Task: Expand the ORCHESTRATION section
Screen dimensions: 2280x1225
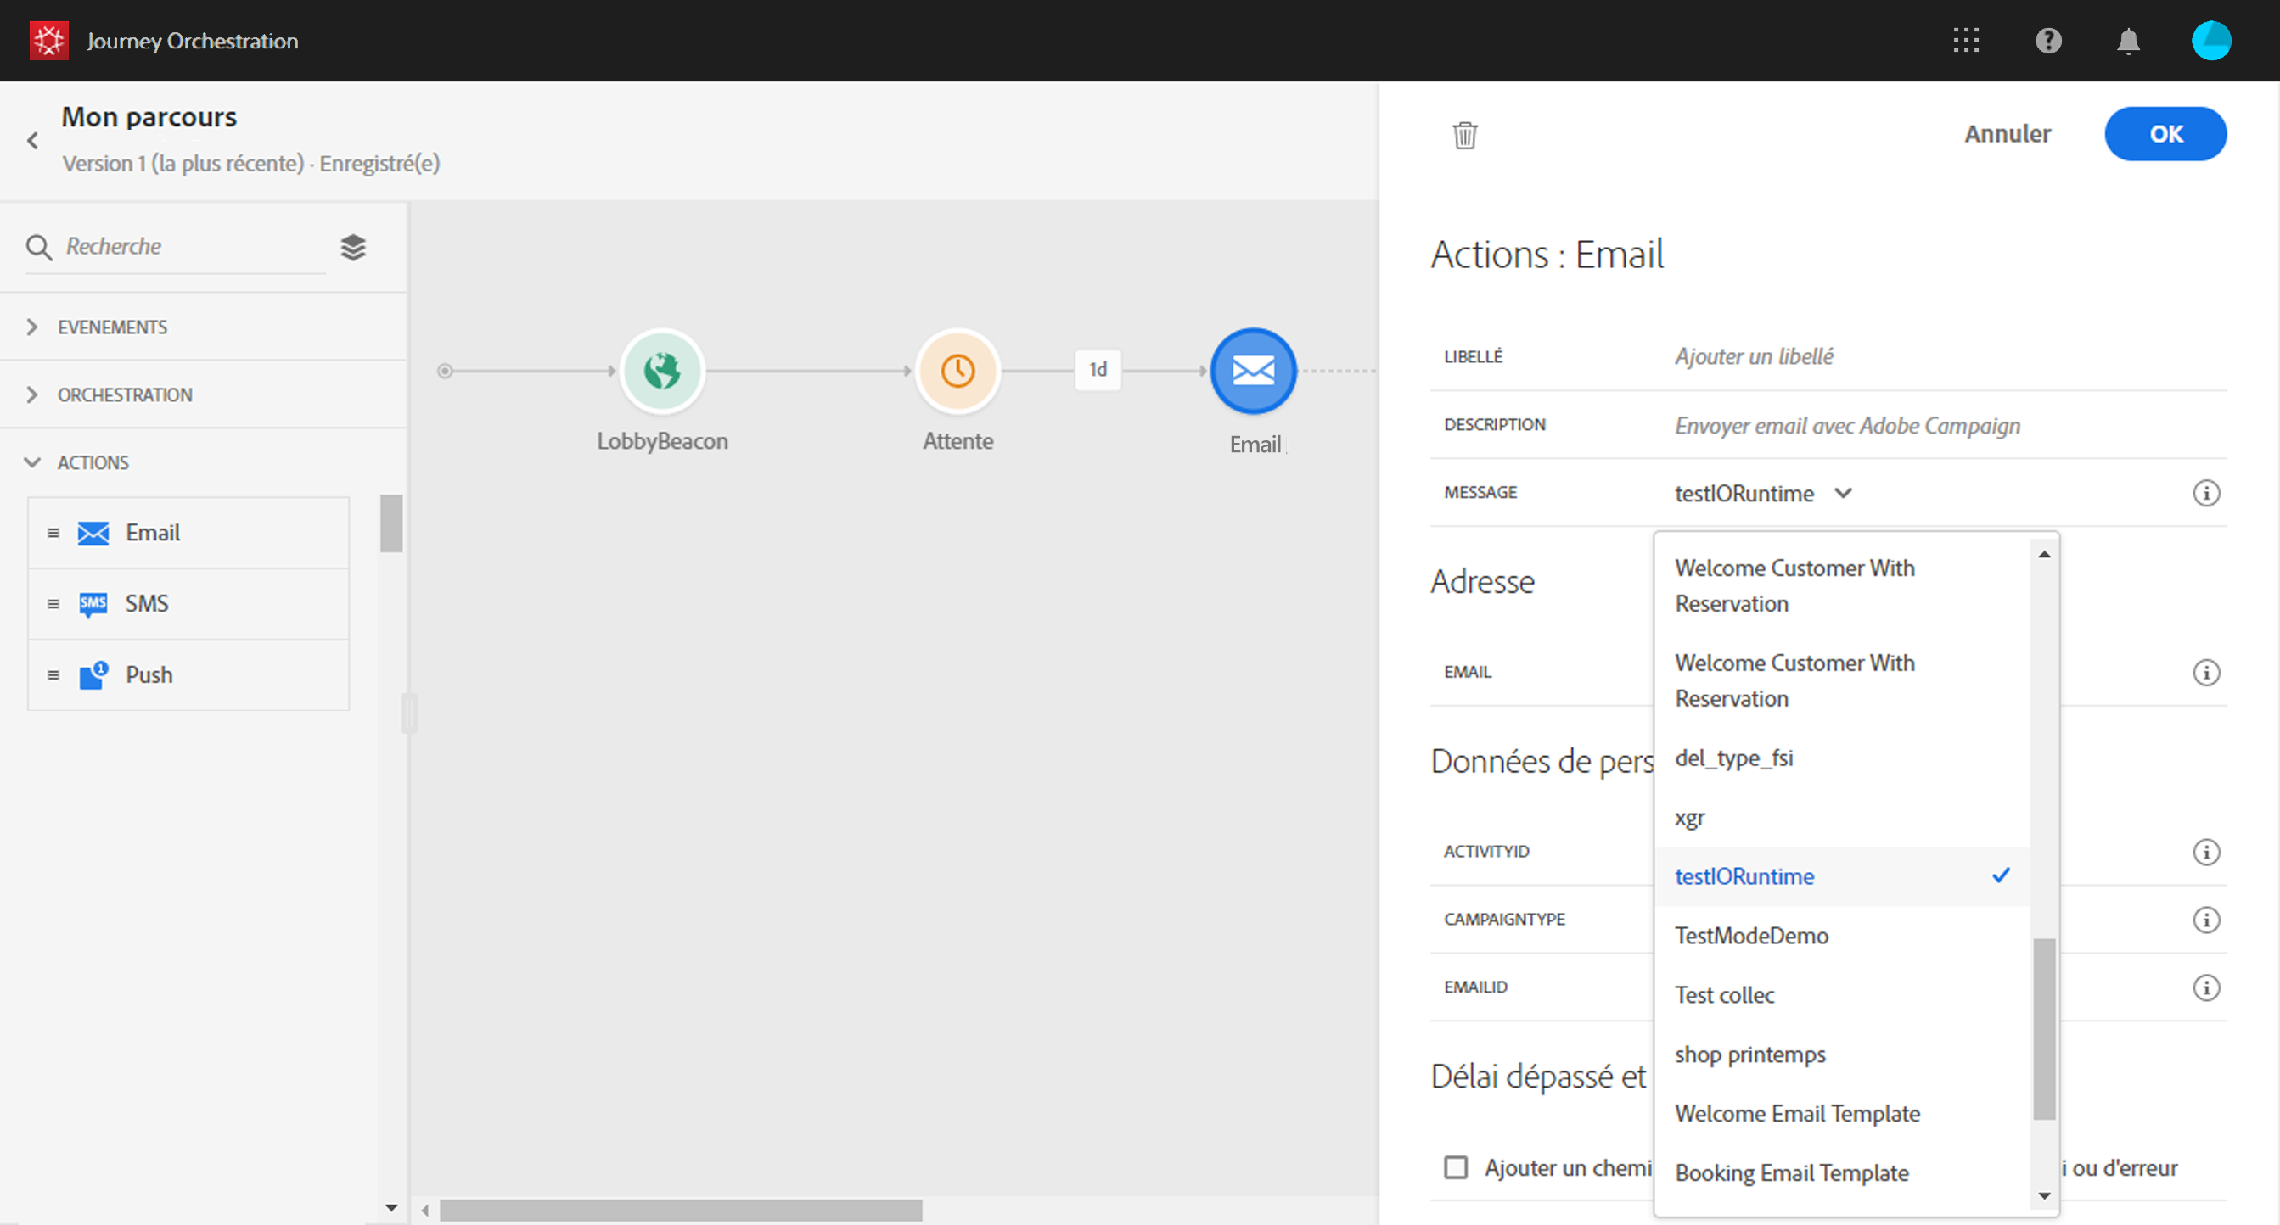Action: (124, 395)
